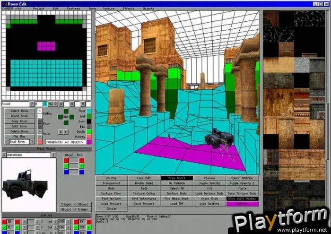This screenshot has height=234, width=331.
Task: Click the next-object arrow beside the object name
Action: (x=53, y=155)
